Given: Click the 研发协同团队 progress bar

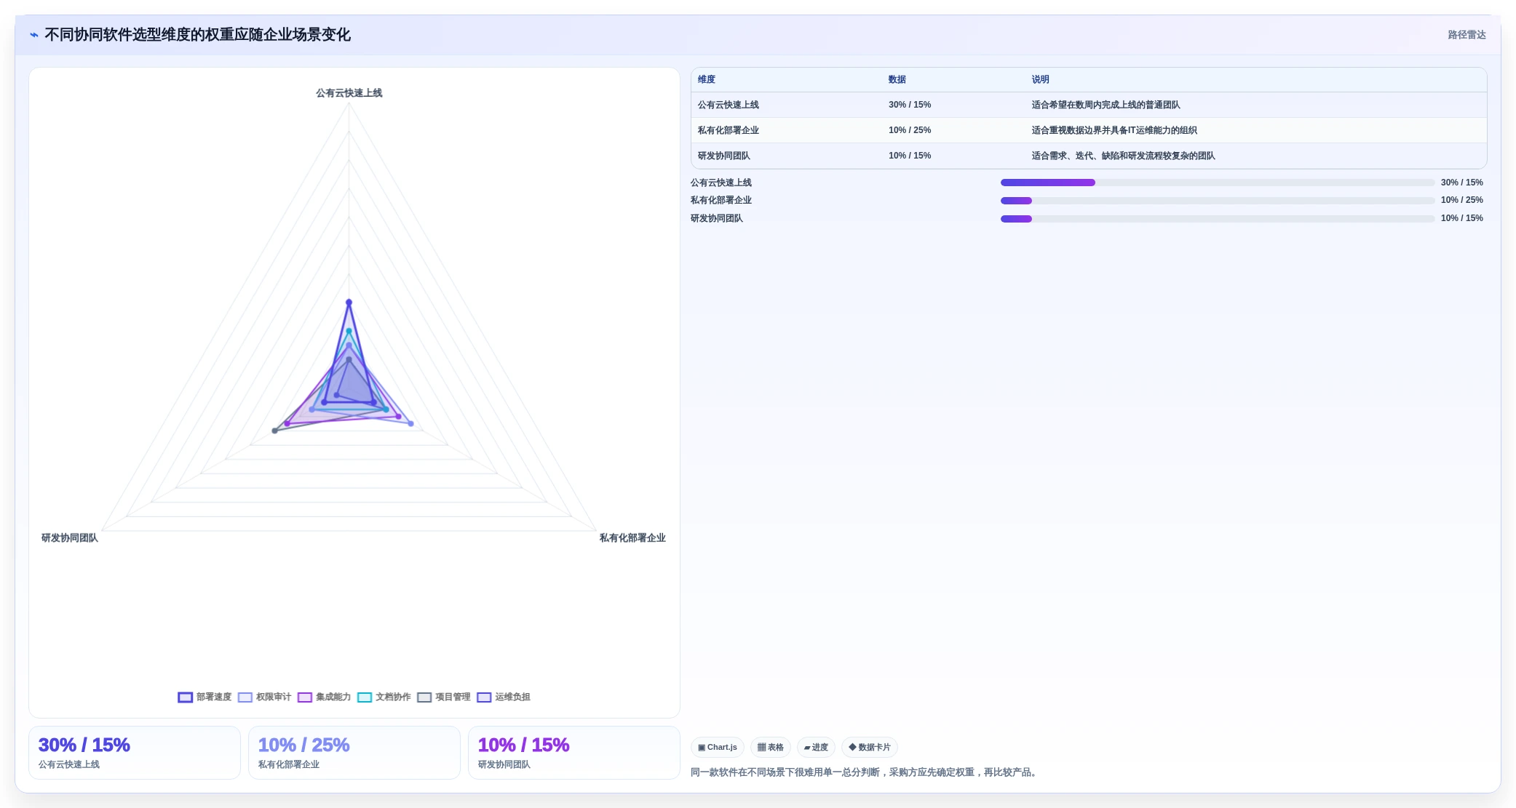Looking at the screenshot, I should coord(1218,219).
